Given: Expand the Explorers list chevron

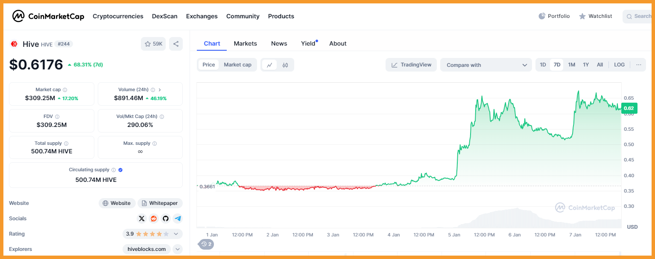Looking at the screenshot, I should tap(178, 249).
